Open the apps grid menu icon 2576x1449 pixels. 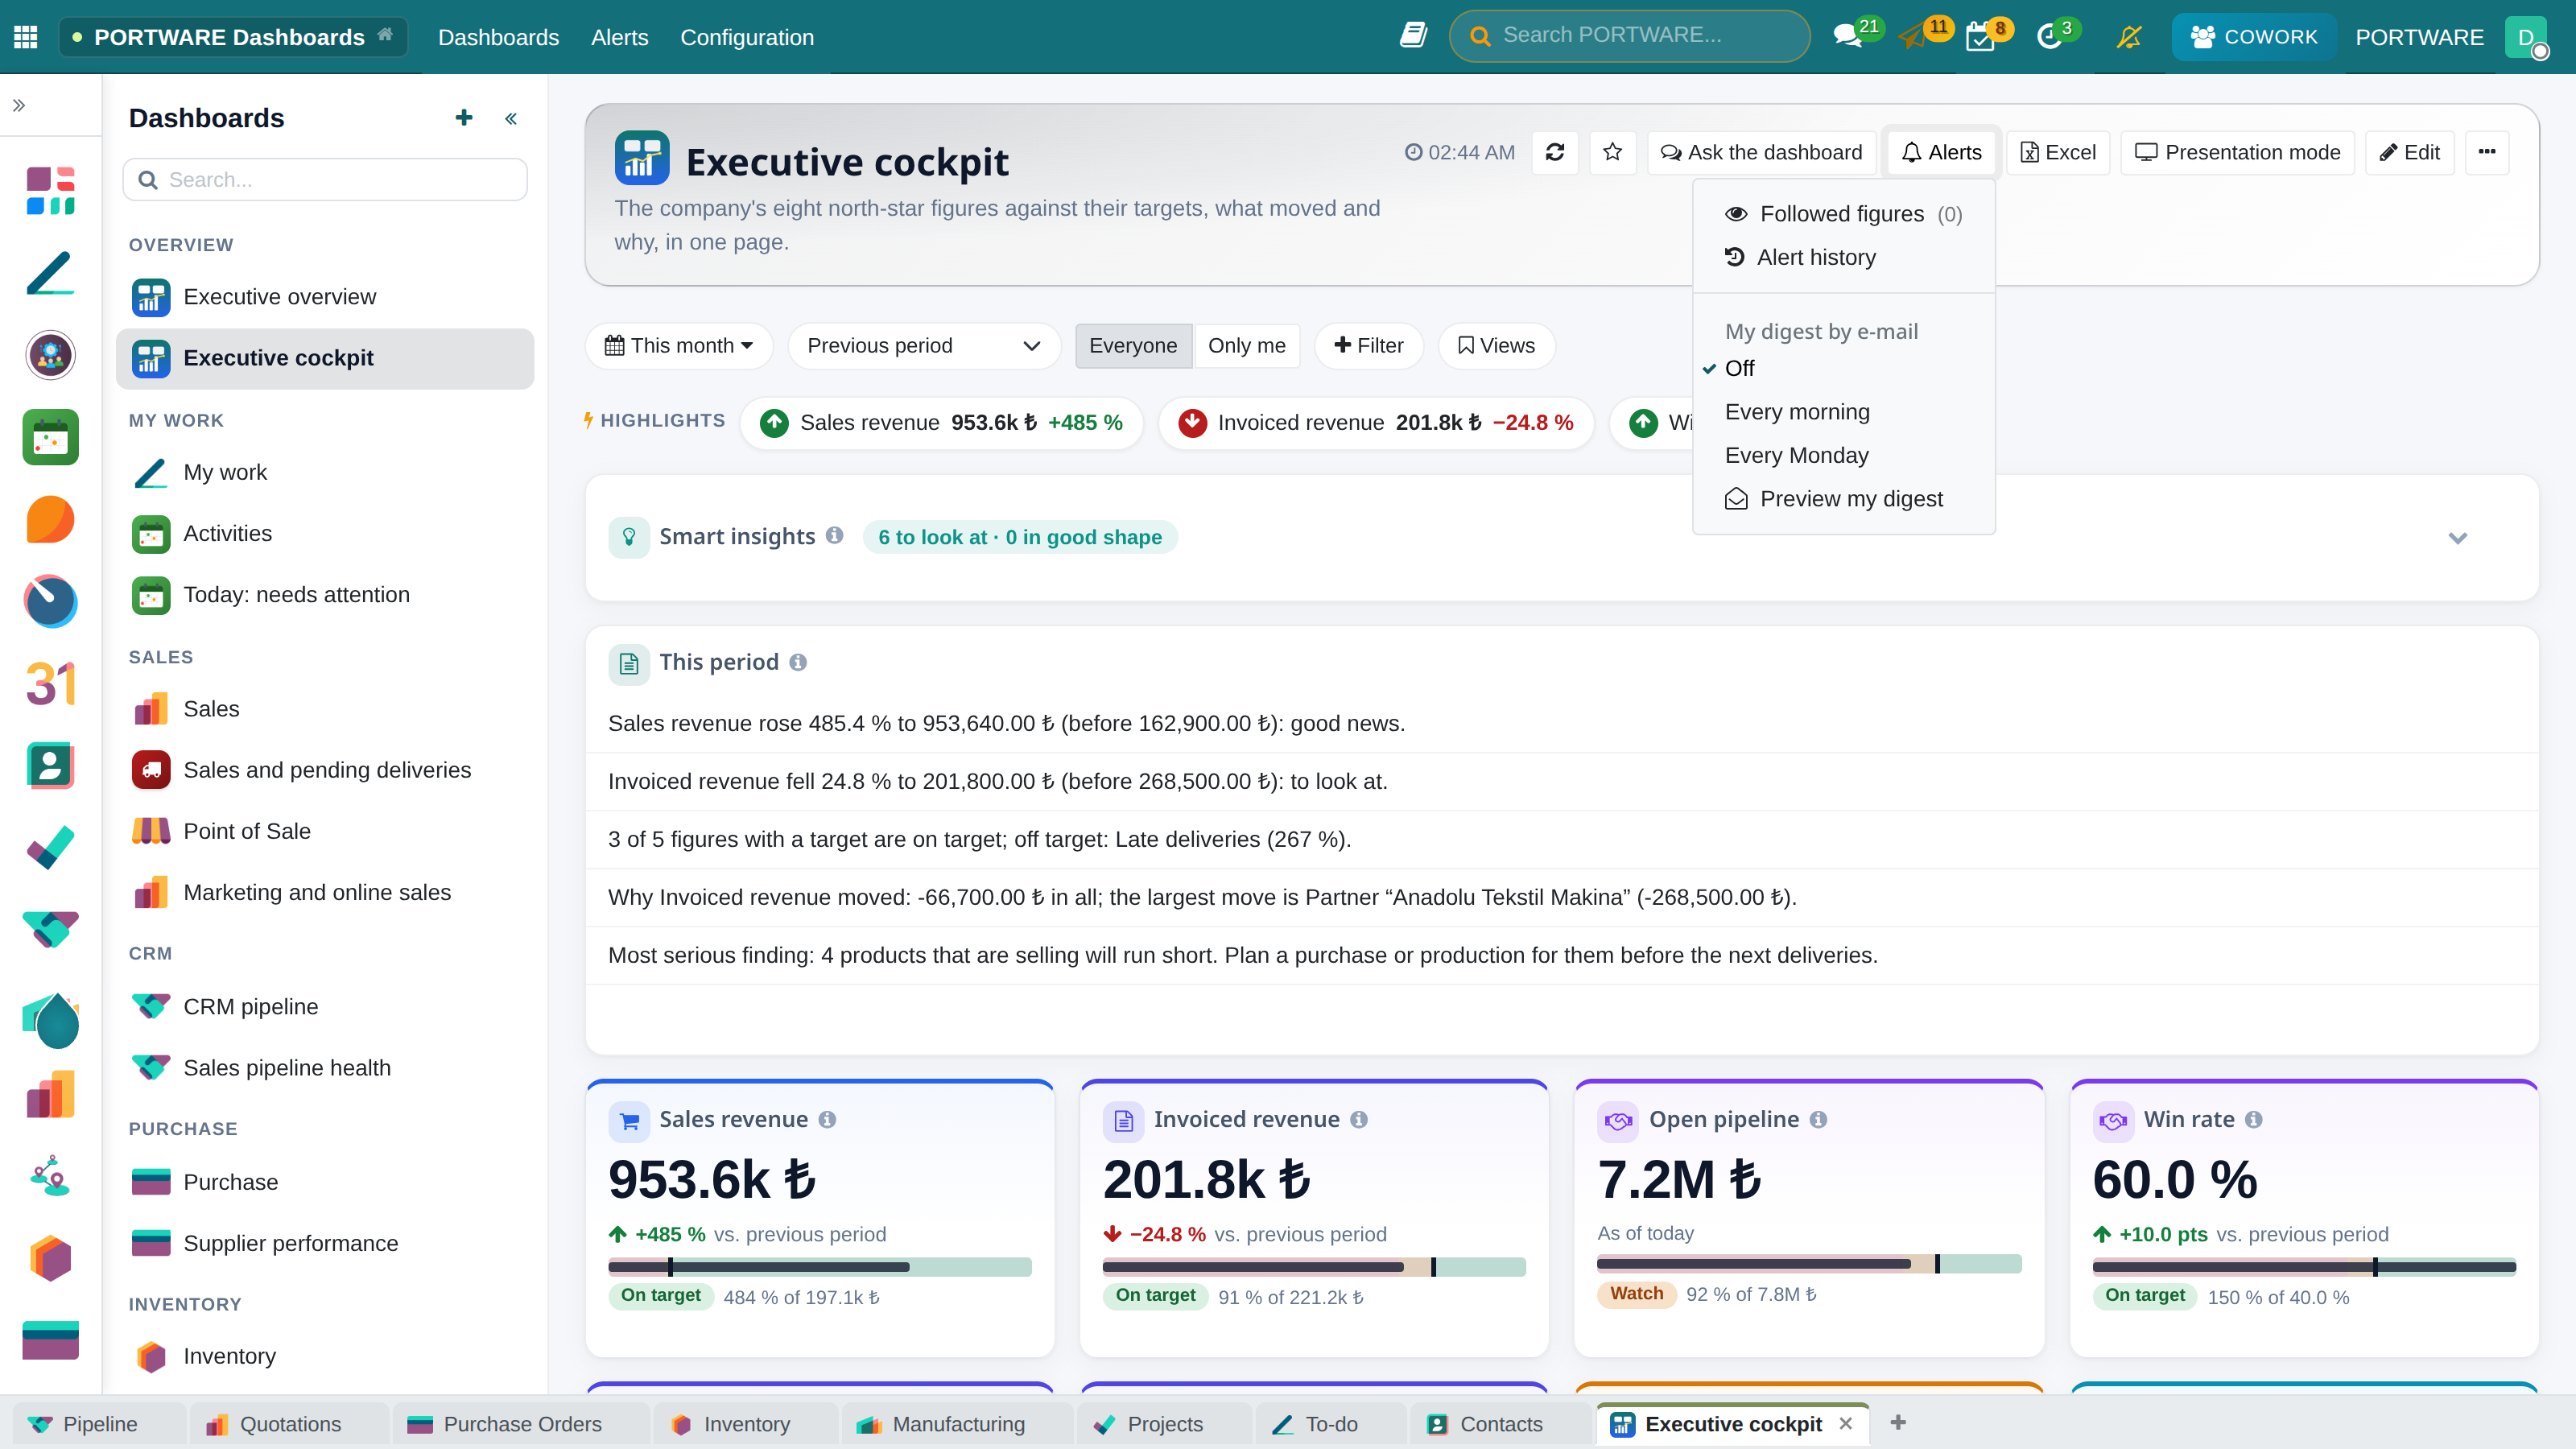pos(26,37)
